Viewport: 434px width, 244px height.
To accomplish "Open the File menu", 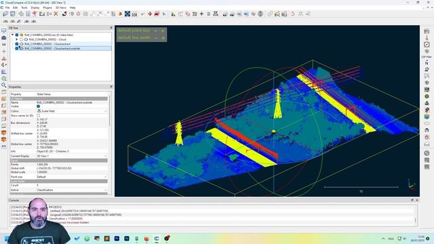I will [x=7, y=7].
